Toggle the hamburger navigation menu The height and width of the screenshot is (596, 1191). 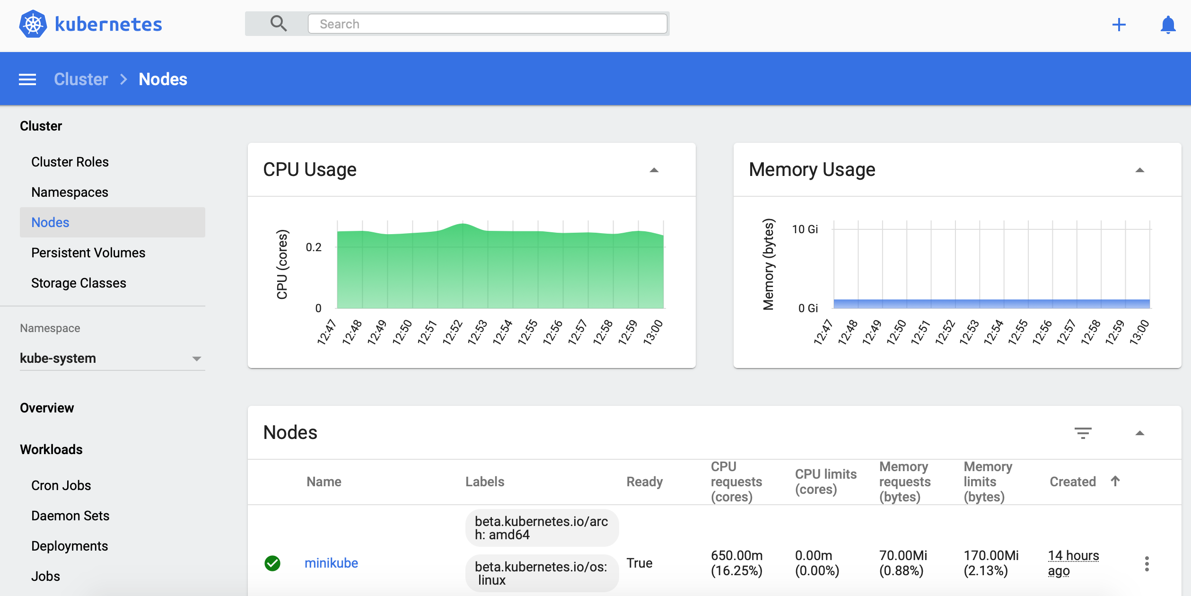tap(27, 79)
